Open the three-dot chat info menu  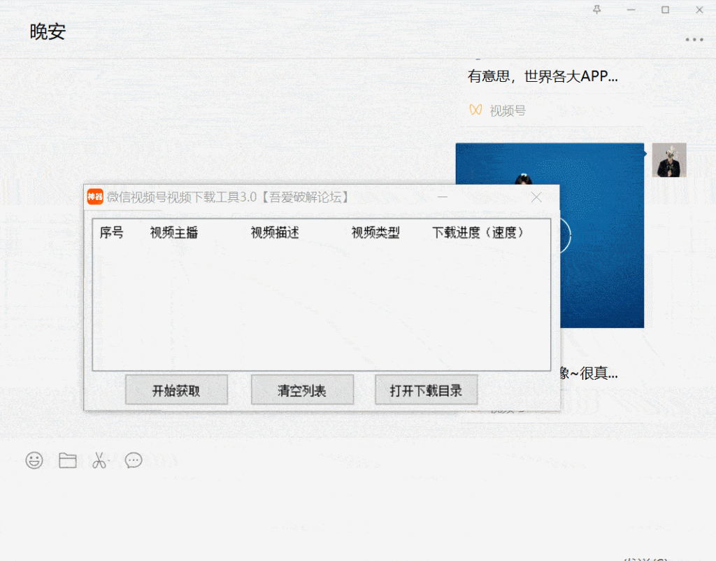(694, 40)
